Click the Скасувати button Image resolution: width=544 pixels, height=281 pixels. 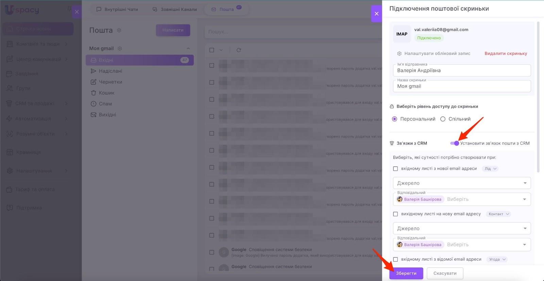pos(445,273)
